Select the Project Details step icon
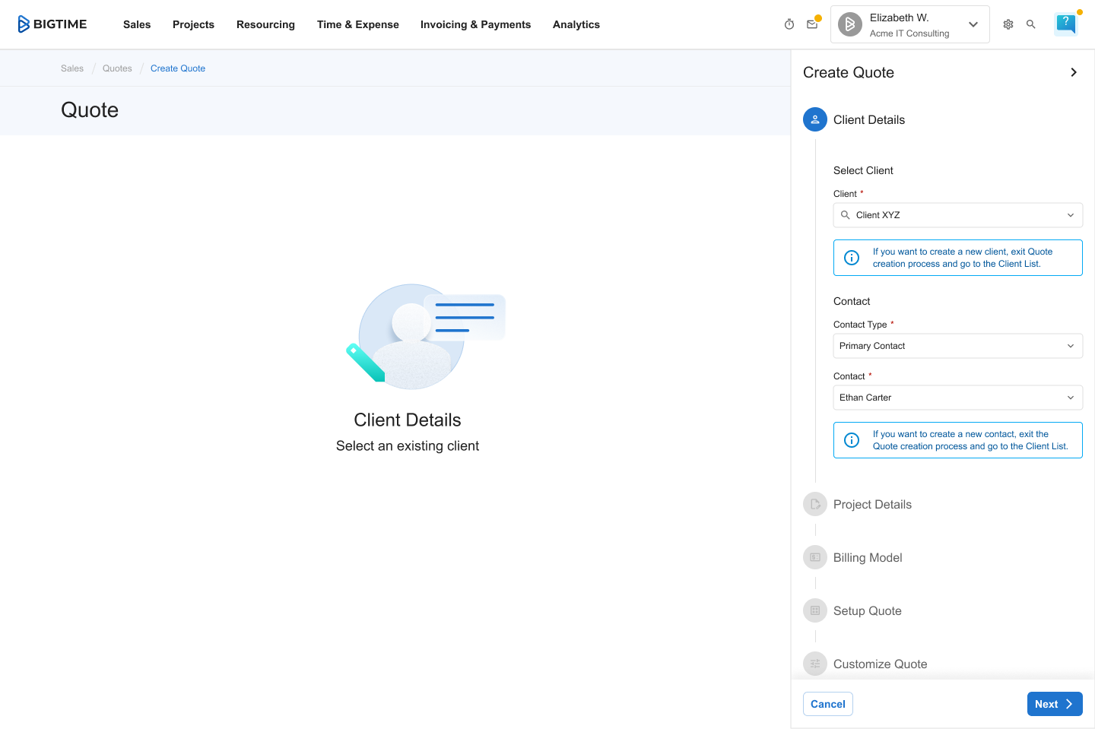Image resolution: width=1095 pixels, height=729 pixels. pos(815,504)
